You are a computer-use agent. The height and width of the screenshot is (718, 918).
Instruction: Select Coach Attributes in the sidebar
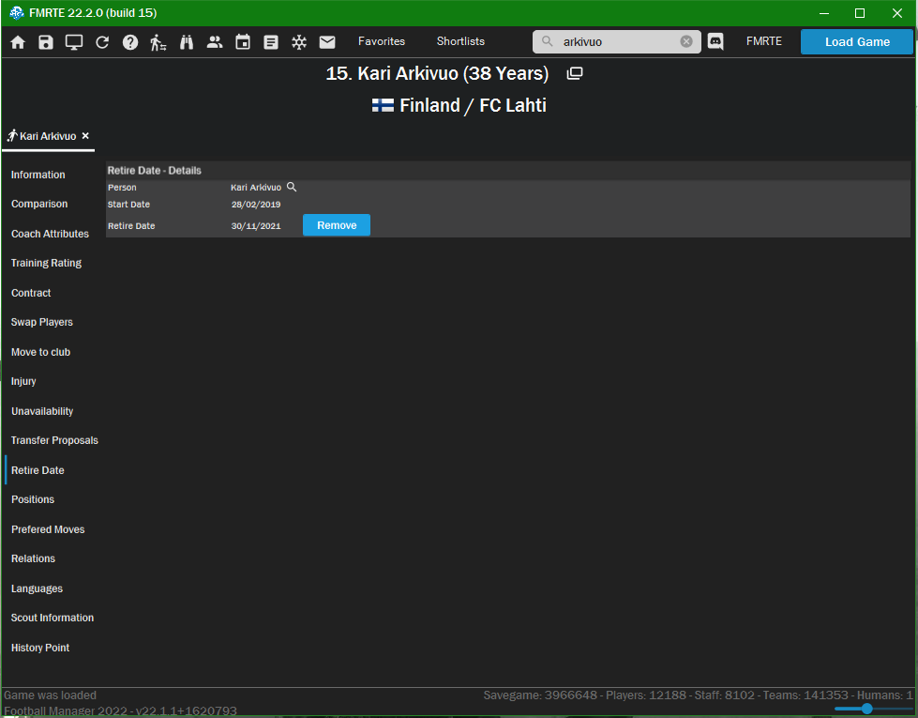[x=50, y=234]
